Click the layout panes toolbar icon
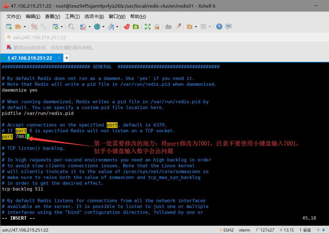329x234 pixels. (203, 26)
